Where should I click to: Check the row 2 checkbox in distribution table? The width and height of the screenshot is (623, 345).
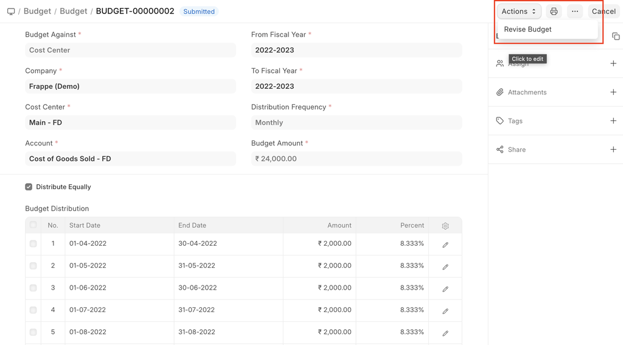click(x=33, y=266)
